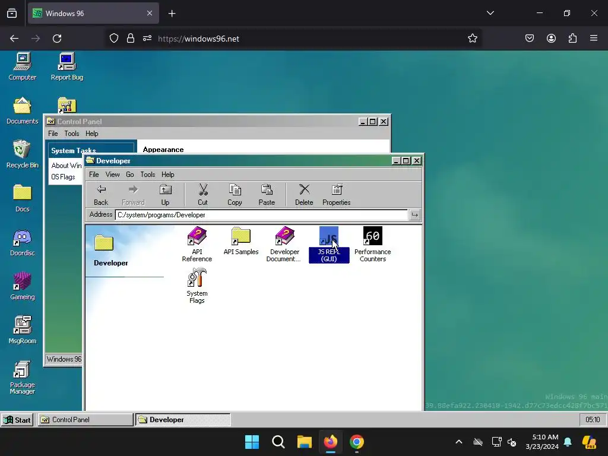Open Help menu in Developer window
Image resolution: width=608 pixels, height=456 pixels.
click(x=168, y=175)
